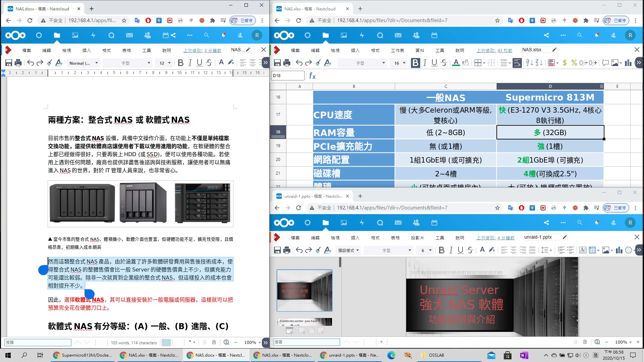This screenshot has width=644, height=362.
Task: Open the 插入 menu in NAS.docx
Action: (87, 50)
